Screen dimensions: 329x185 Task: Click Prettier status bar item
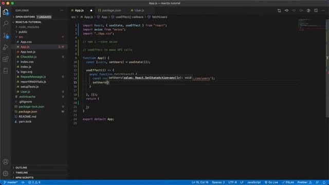click(x=304, y=182)
